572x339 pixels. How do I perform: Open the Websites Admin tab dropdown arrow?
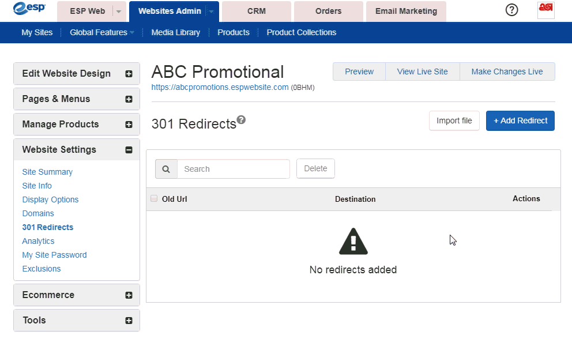(211, 12)
